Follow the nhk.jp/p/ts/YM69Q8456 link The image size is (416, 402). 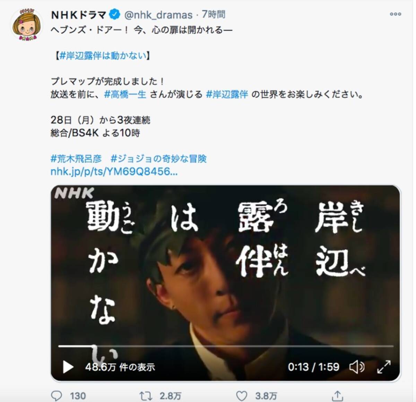point(114,171)
